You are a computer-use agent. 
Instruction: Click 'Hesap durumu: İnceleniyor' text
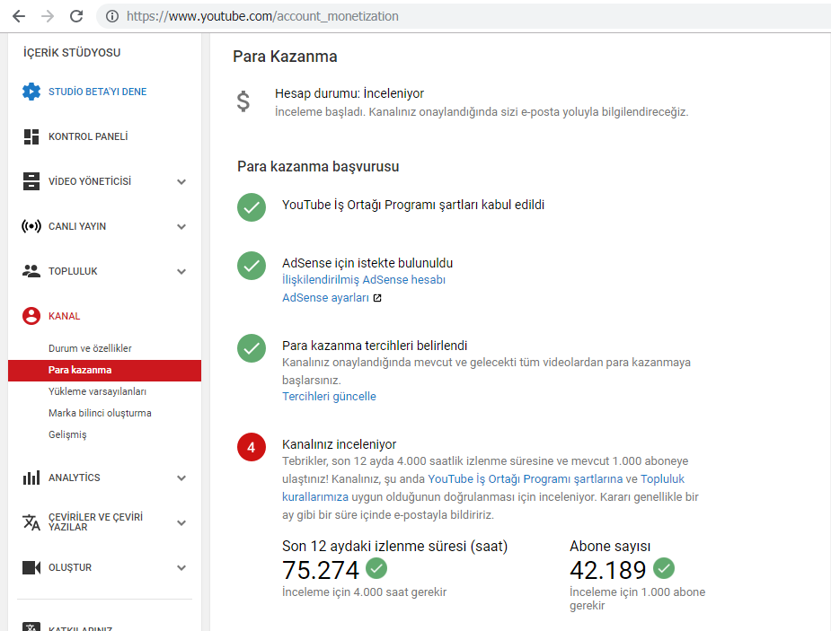click(x=349, y=93)
